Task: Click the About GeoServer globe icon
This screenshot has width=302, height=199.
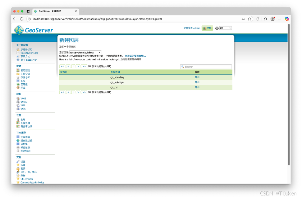Action: tap(18, 60)
